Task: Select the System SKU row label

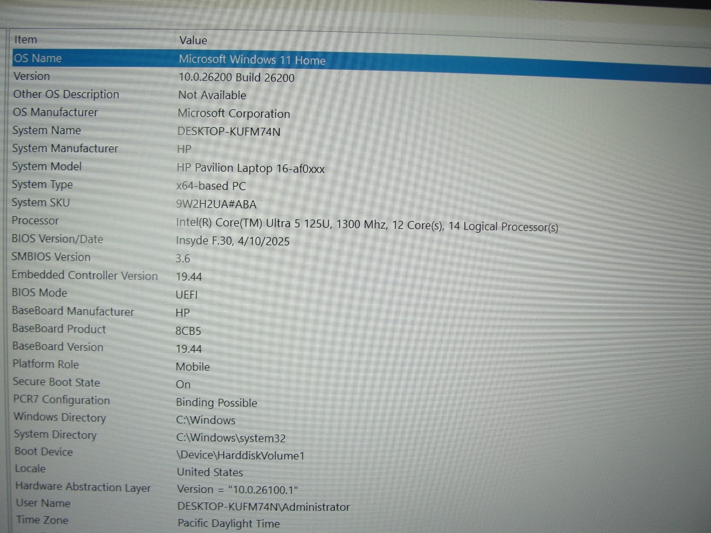Action: pyautogui.click(x=40, y=203)
